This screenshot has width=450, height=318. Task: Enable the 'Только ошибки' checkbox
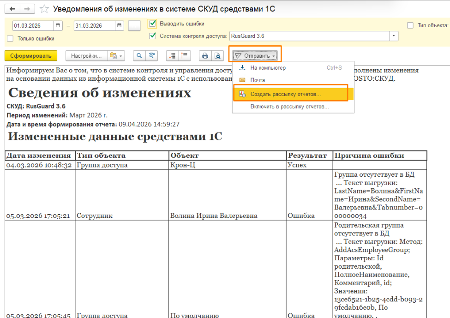tap(11, 39)
